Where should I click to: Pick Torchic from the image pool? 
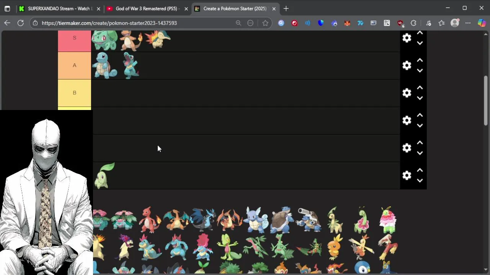click(x=335, y=247)
